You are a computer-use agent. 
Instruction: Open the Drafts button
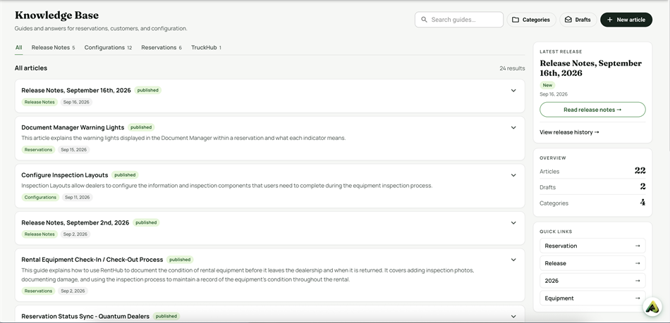pos(578,20)
